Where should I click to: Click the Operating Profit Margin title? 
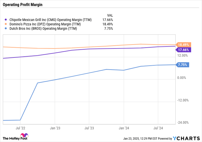point(23,5)
